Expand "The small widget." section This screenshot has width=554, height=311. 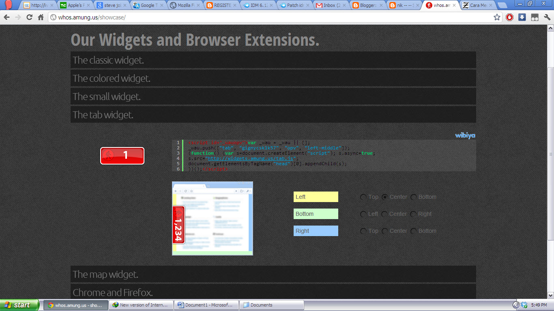(273, 96)
